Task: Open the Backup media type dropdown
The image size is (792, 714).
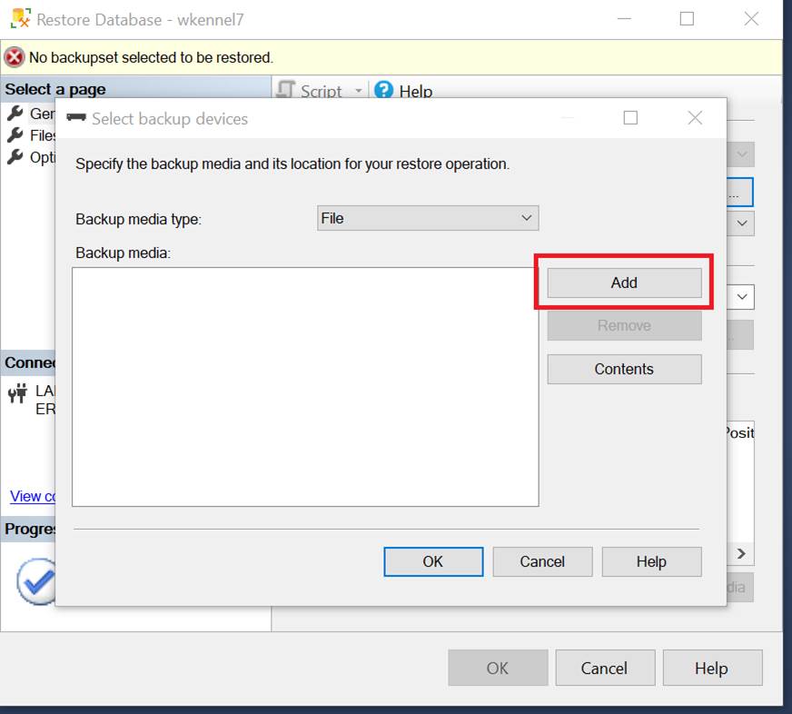Action: pyautogui.click(x=428, y=218)
